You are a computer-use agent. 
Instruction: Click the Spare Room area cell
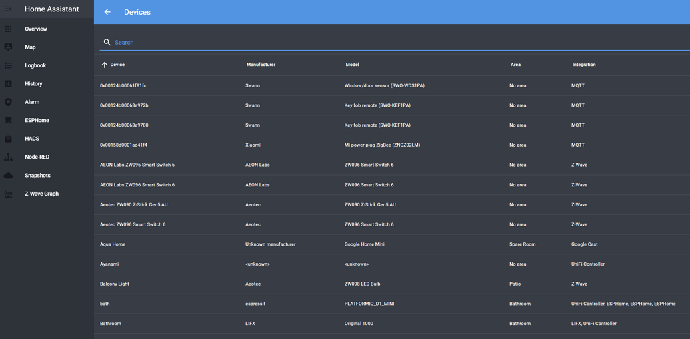(x=523, y=244)
